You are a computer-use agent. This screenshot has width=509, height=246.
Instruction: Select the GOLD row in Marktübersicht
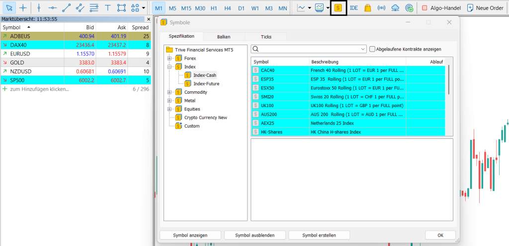pyautogui.click(x=76, y=62)
